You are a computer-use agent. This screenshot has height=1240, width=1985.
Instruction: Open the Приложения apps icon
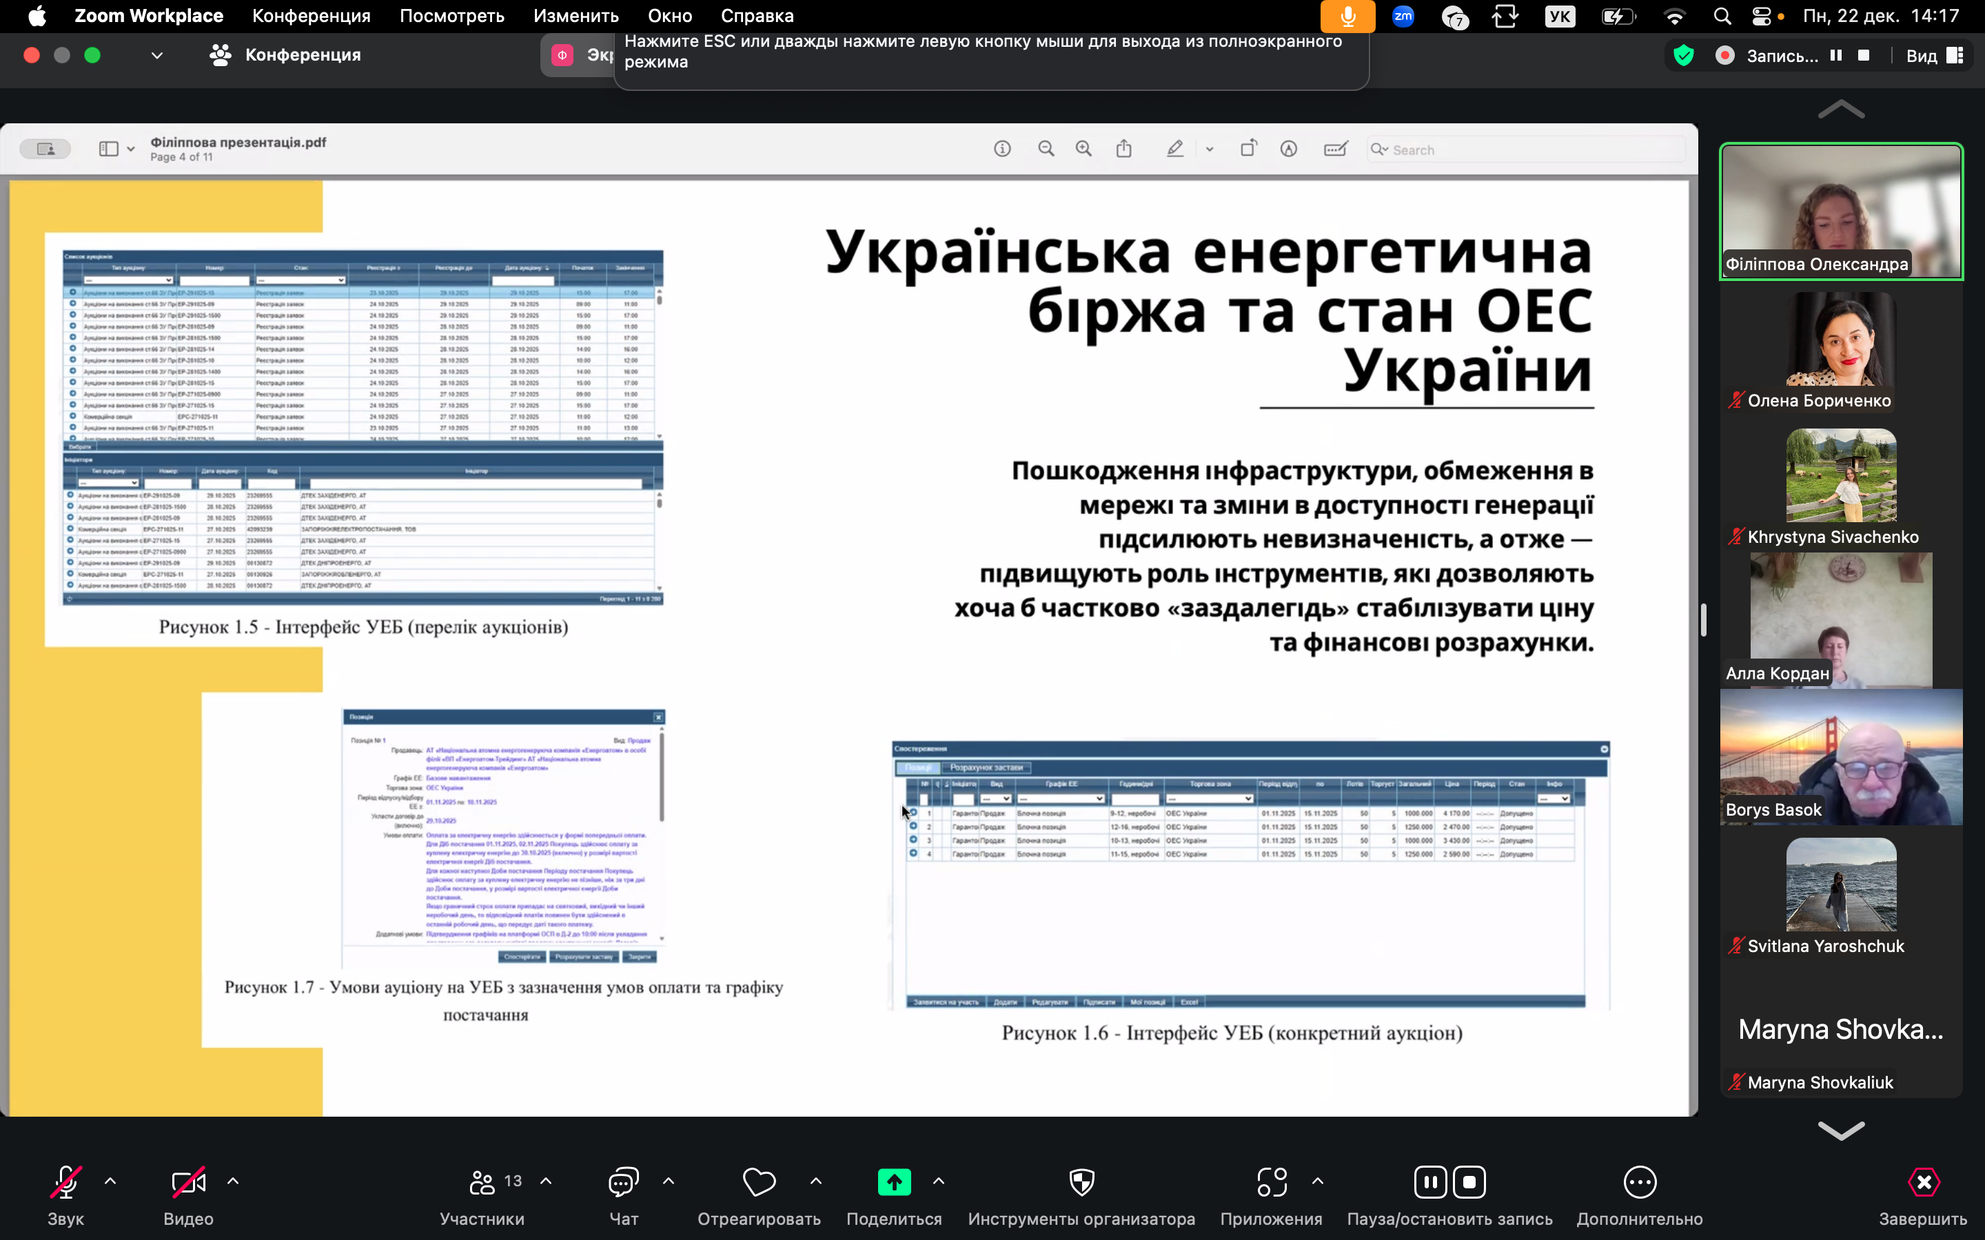[x=1270, y=1183]
